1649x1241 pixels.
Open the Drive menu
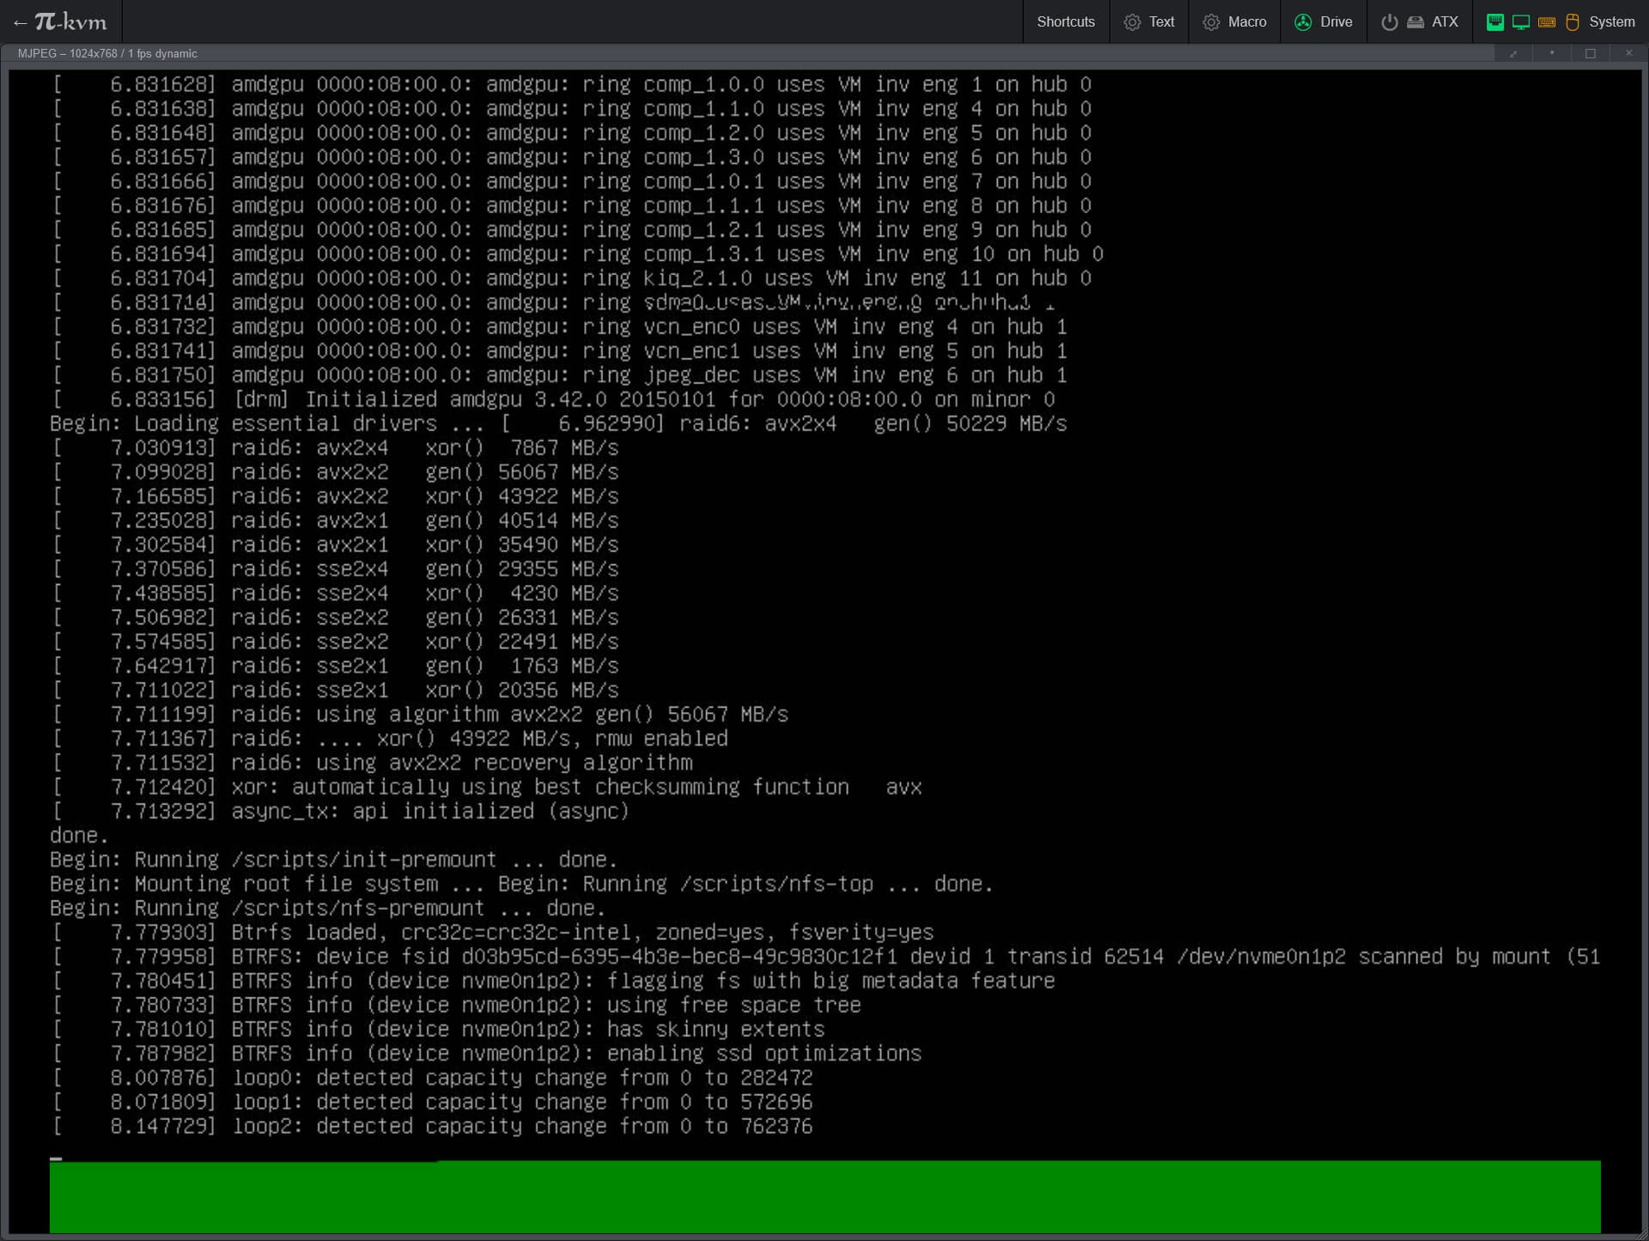(1336, 22)
